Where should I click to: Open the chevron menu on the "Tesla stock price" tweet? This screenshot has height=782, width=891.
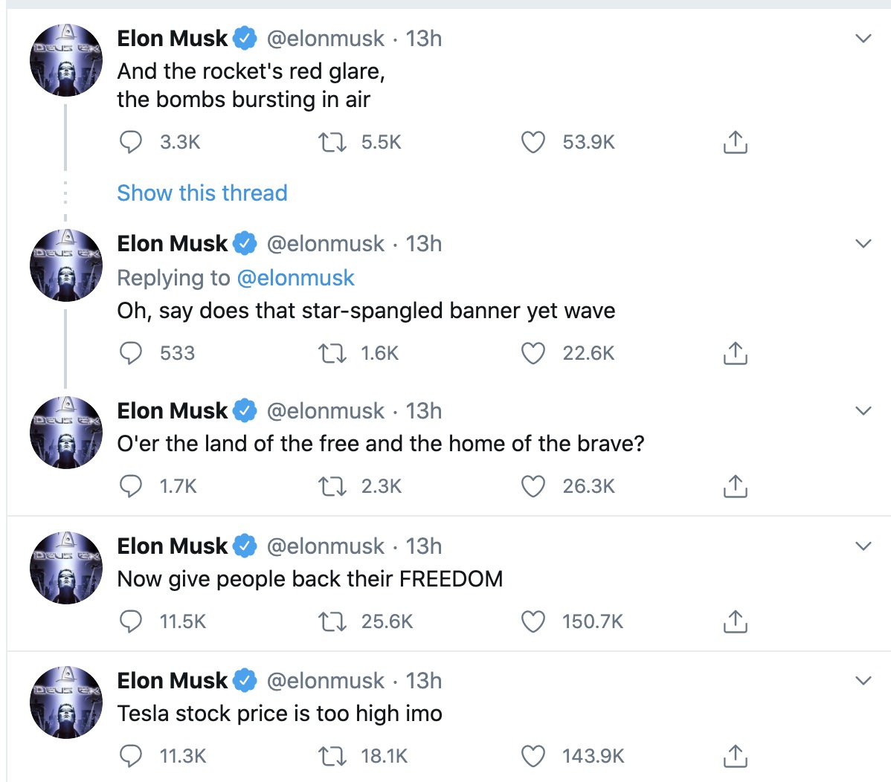coord(863,680)
